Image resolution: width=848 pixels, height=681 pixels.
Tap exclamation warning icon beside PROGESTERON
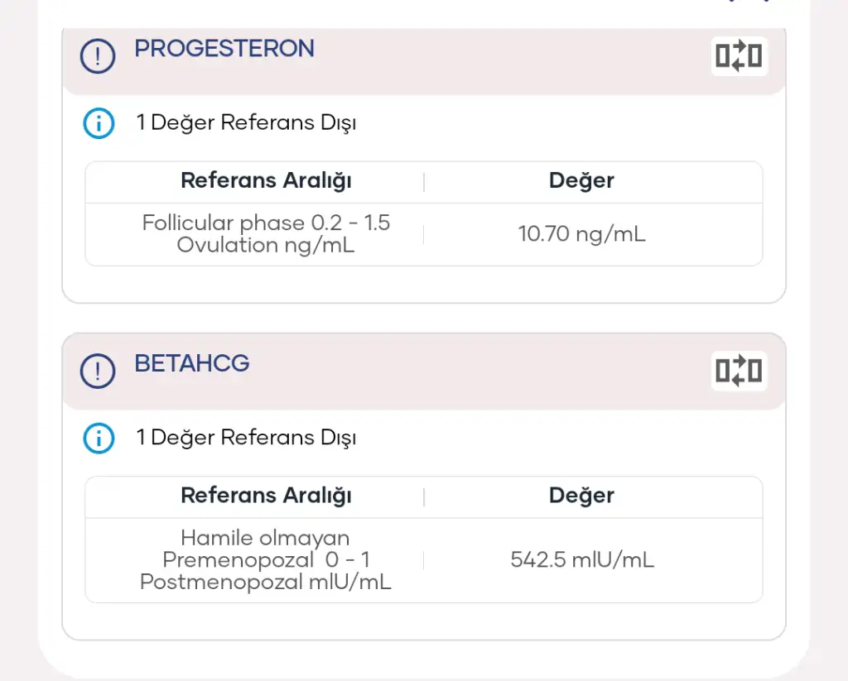98,55
